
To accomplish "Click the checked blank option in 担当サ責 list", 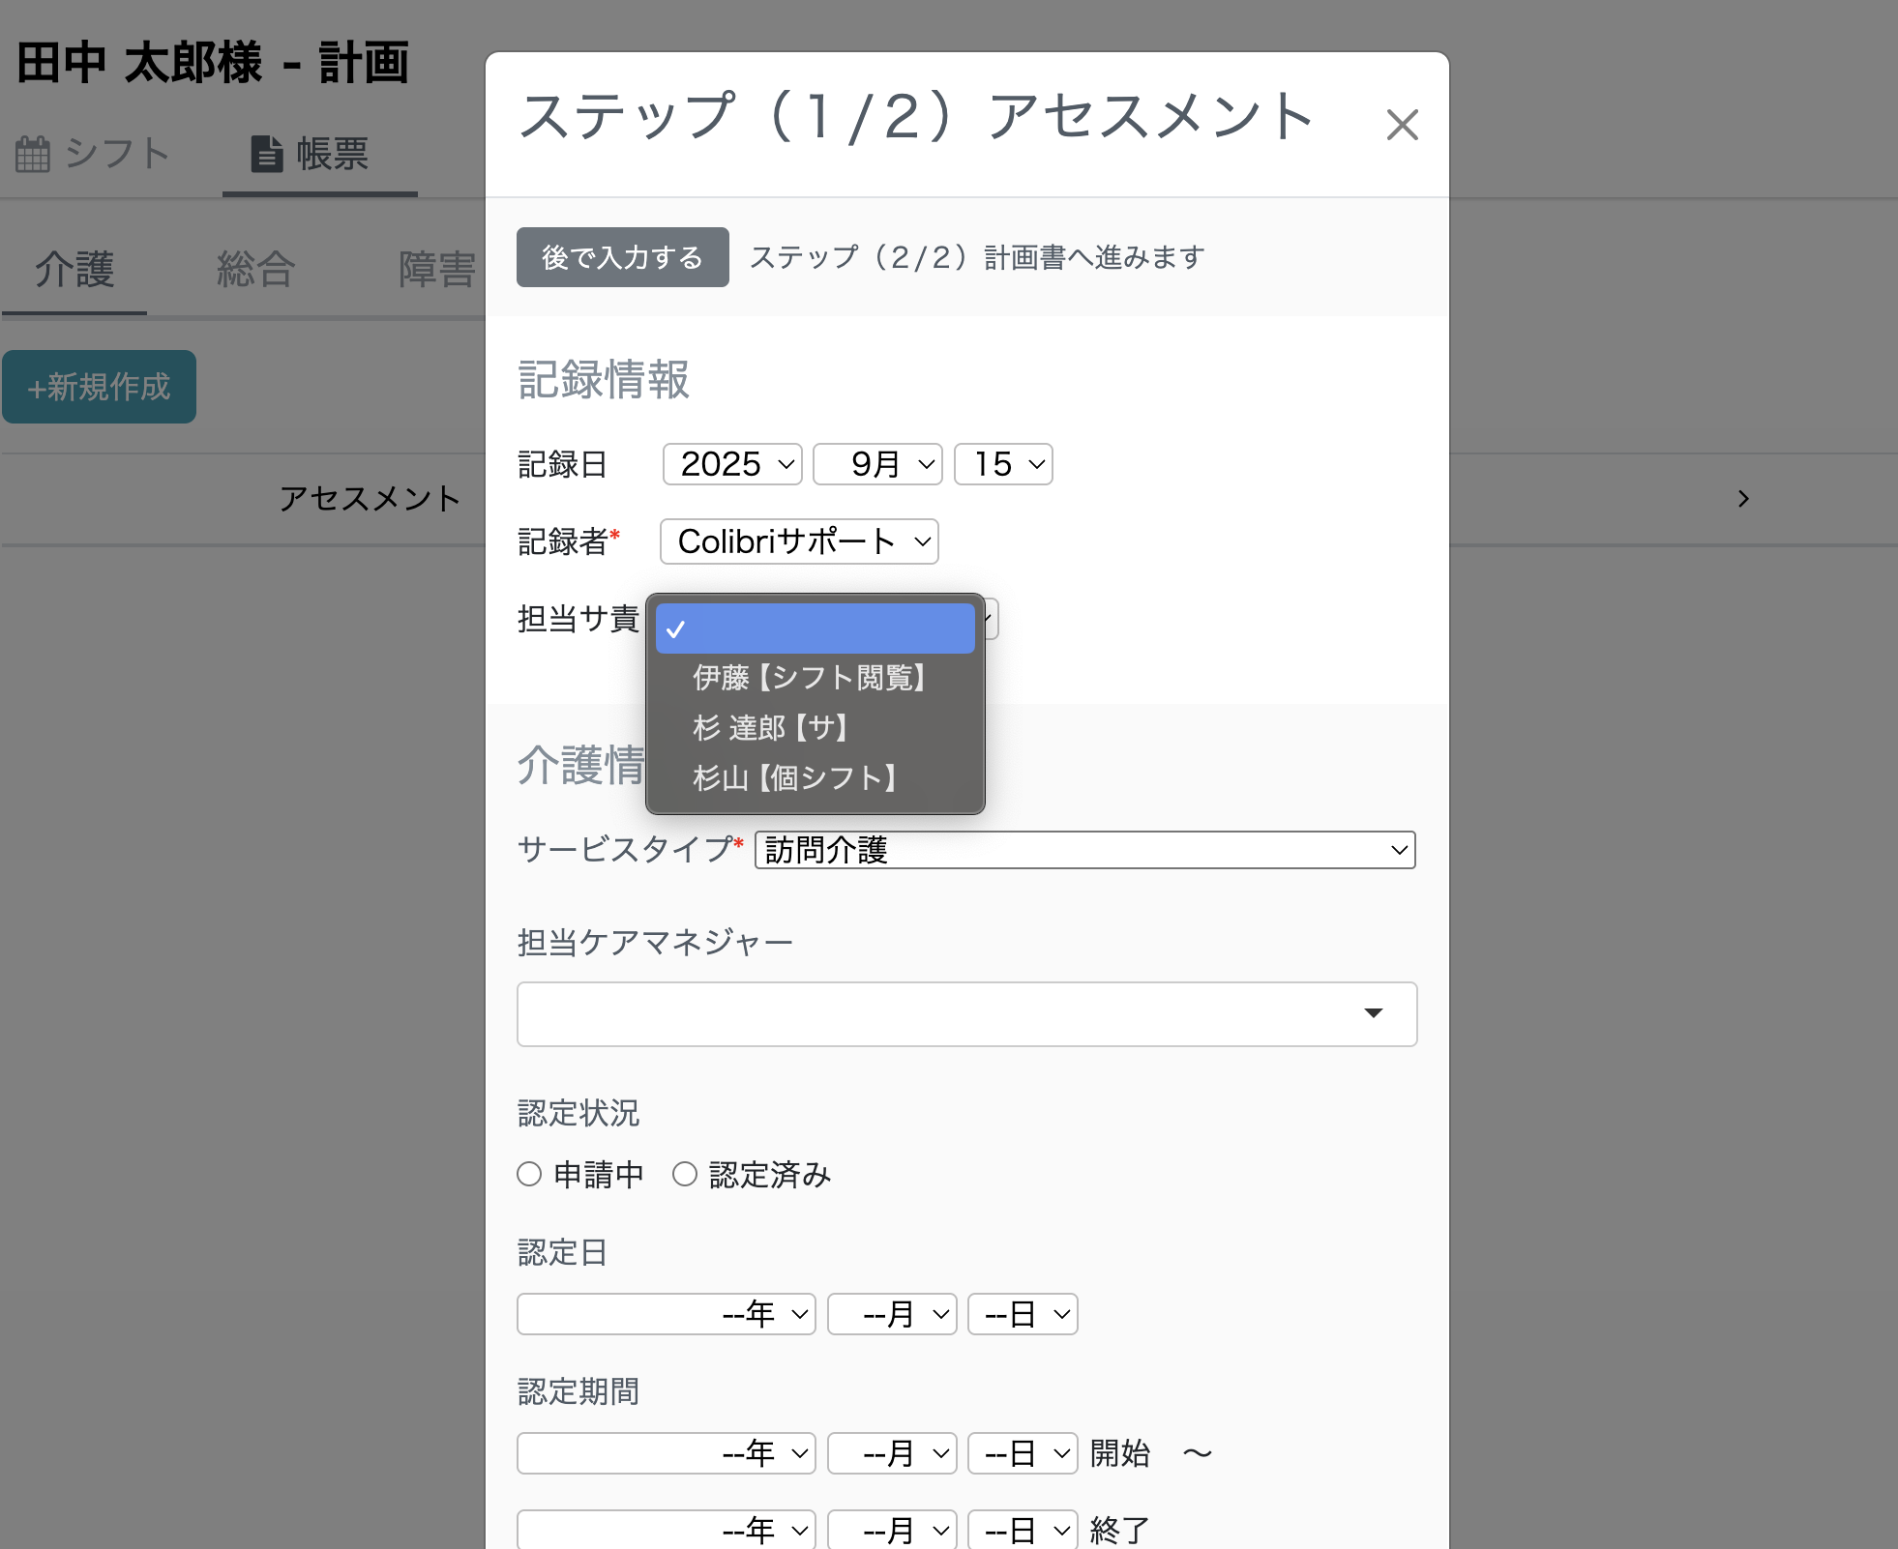I will pos(815,628).
